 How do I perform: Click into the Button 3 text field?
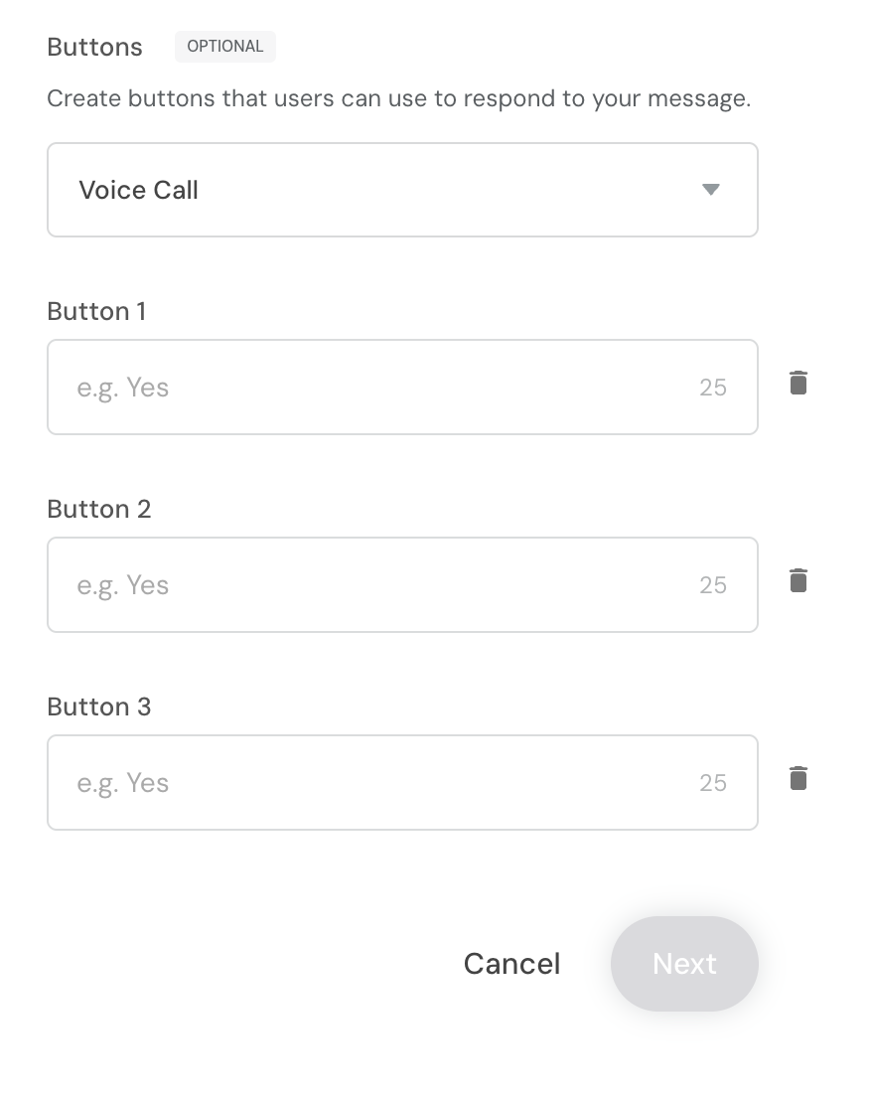pyautogui.click(x=403, y=782)
